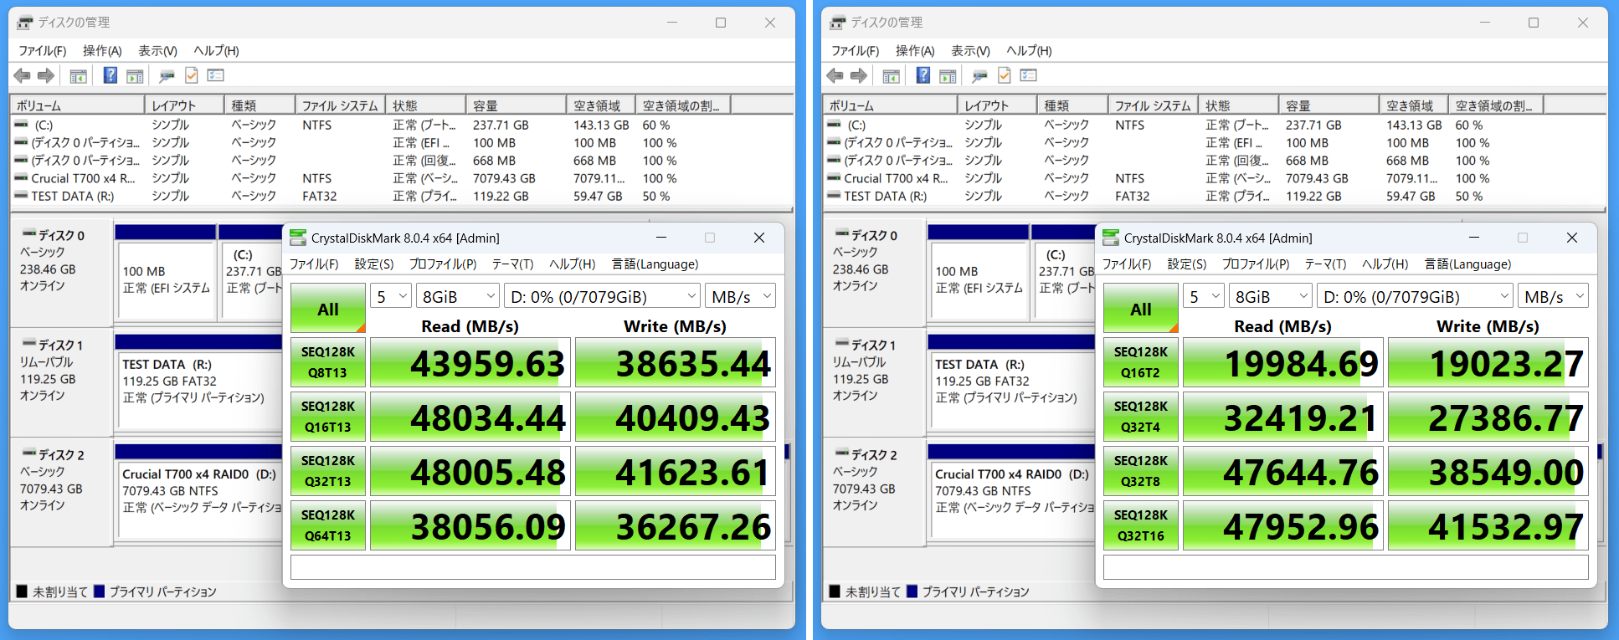Start the SEQ128K Q32T16 test
The height and width of the screenshot is (640, 1619).
(1141, 525)
